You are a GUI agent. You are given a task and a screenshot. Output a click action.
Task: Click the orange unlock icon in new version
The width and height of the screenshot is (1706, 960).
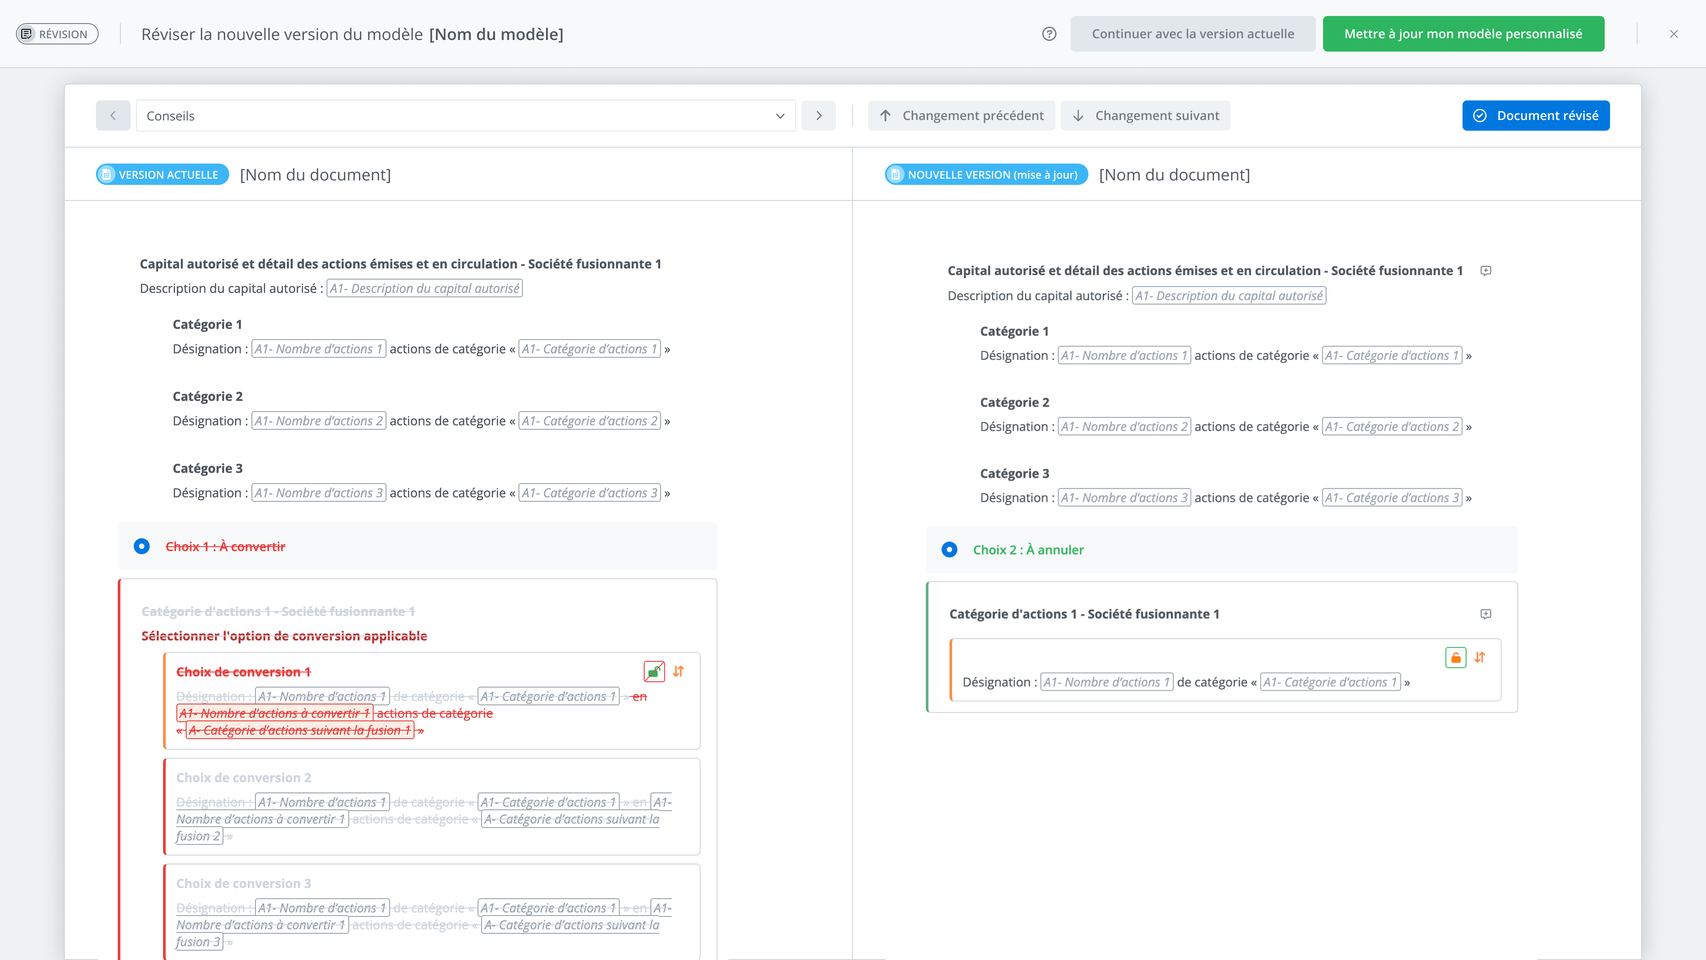click(1455, 657)
